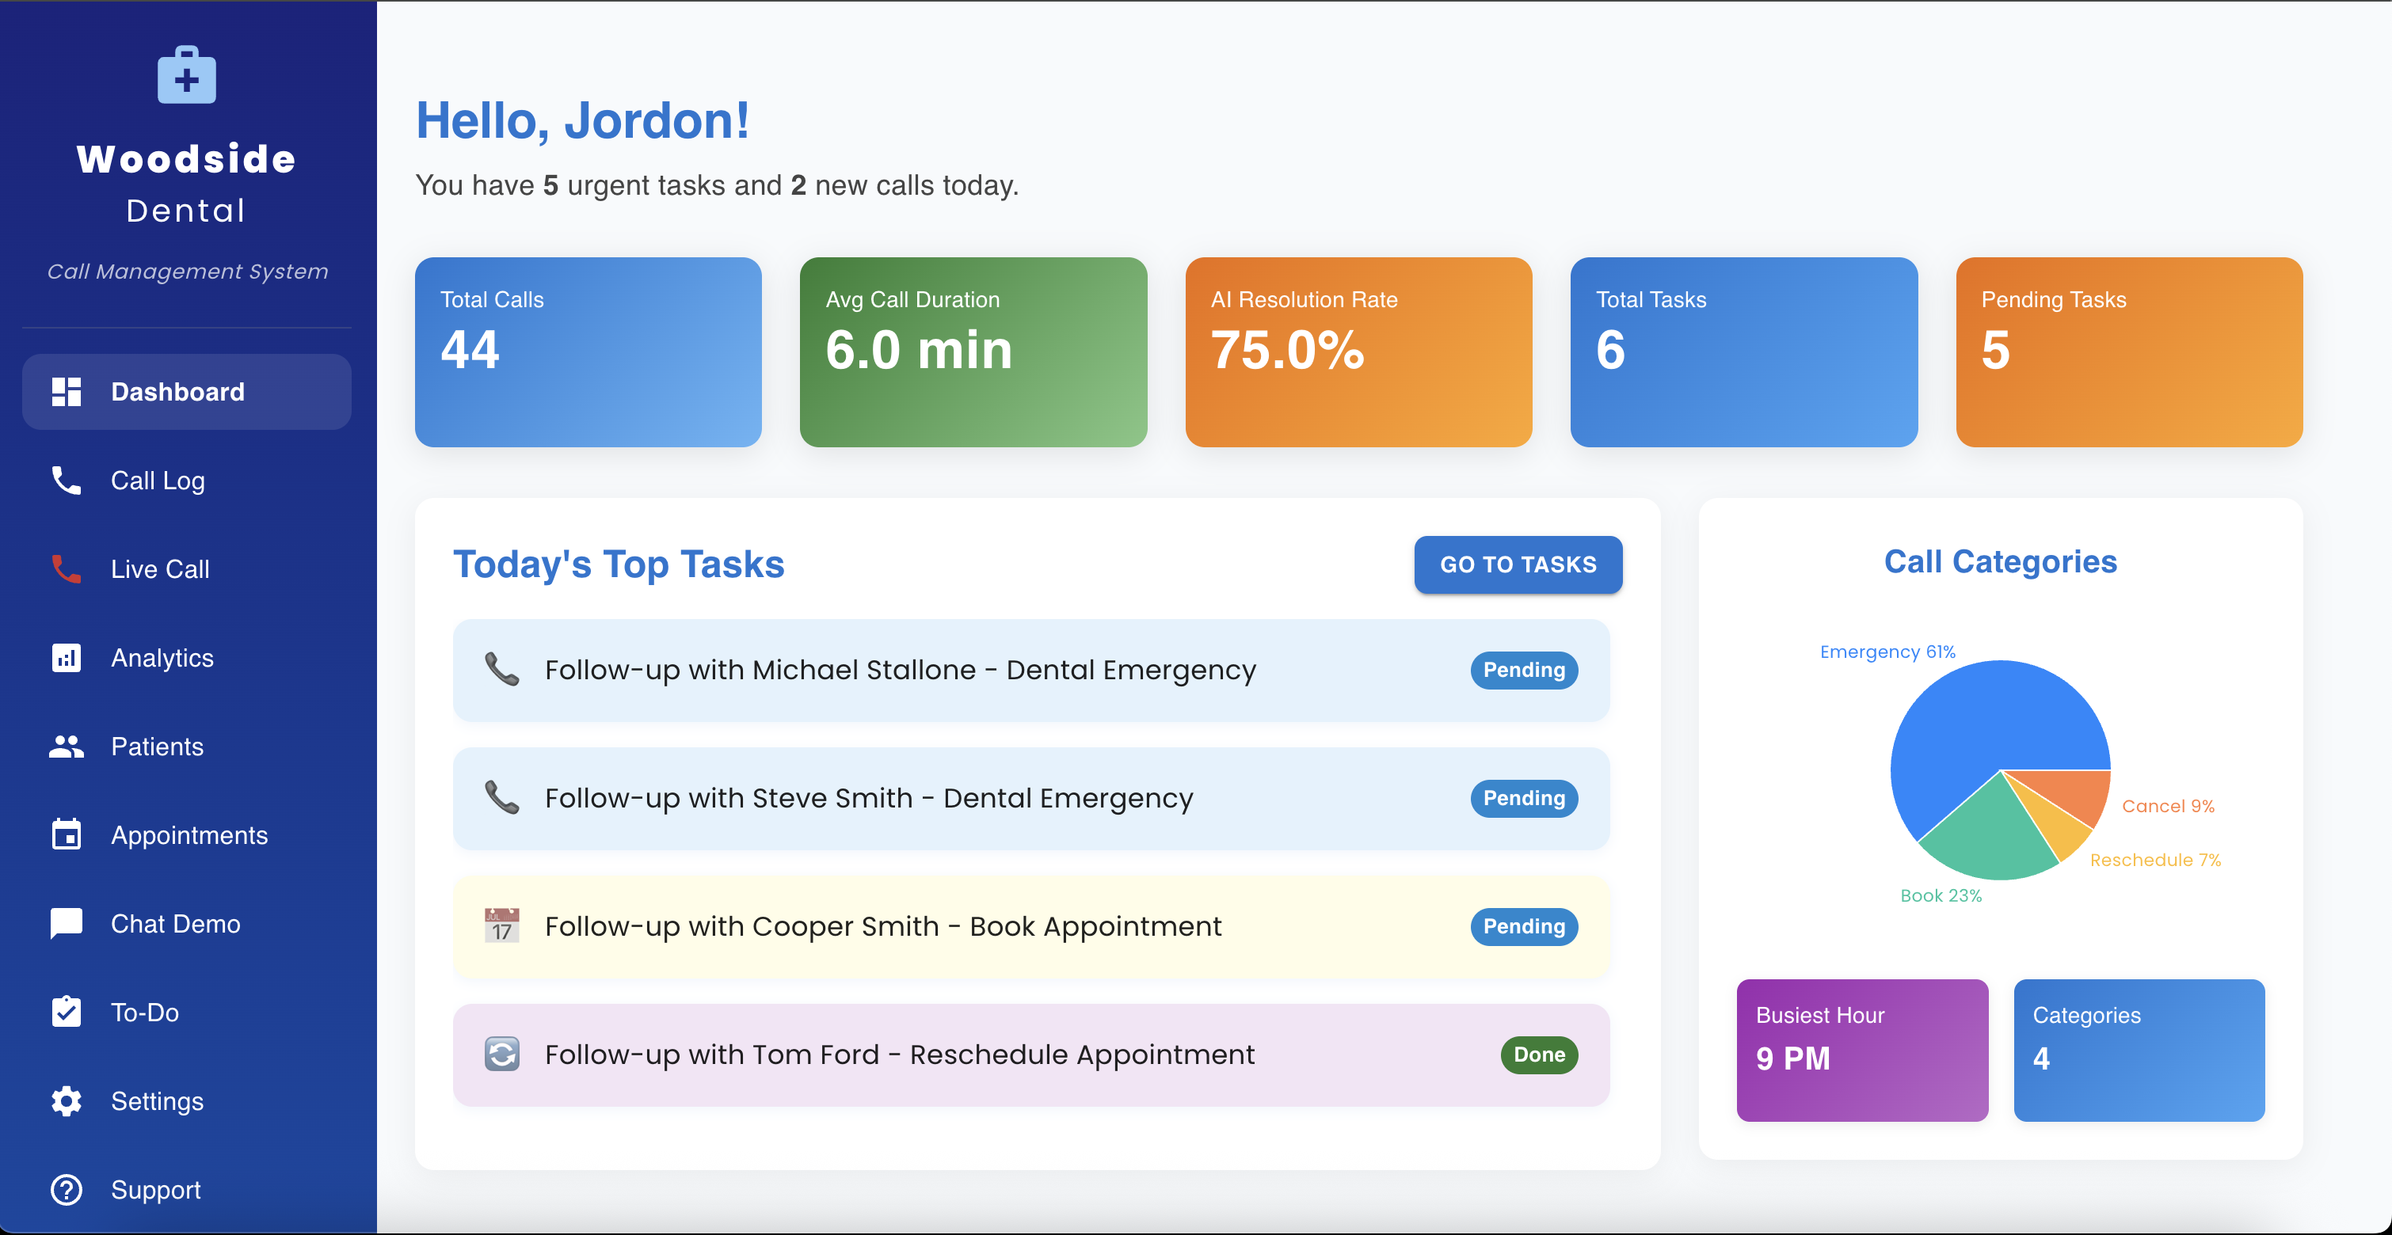This screenshot has width=2392, height=1235.
Task: Click the Chat Demo speech bubble icon
Action: click(x=66, y=924)
